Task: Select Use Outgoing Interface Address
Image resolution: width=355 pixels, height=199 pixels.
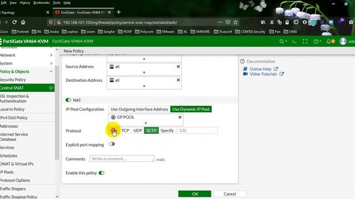Action: click(x=139, y=109)
